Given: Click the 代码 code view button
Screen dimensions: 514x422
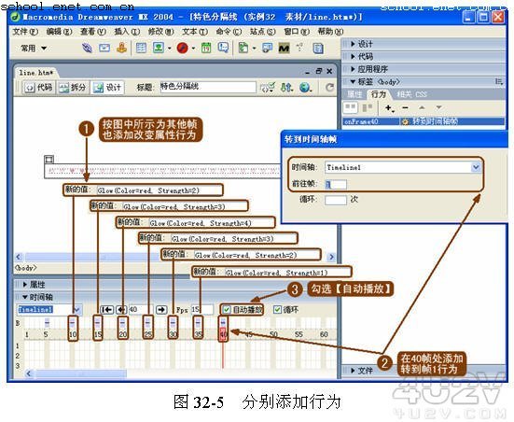Looking at the screenshot, I should tap(38, 87).
